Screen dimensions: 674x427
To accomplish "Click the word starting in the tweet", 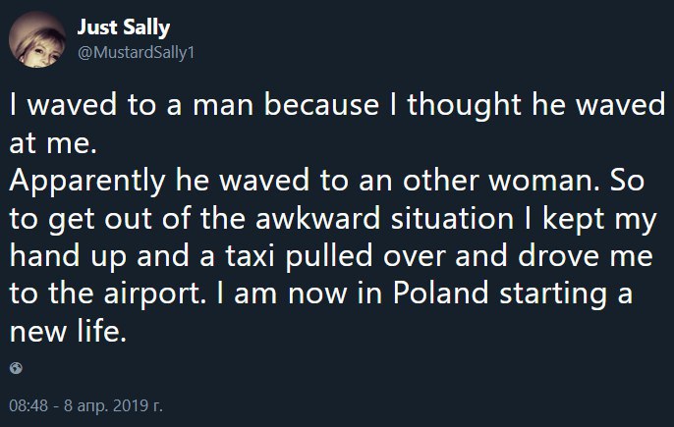I will [x=554, y=294].
